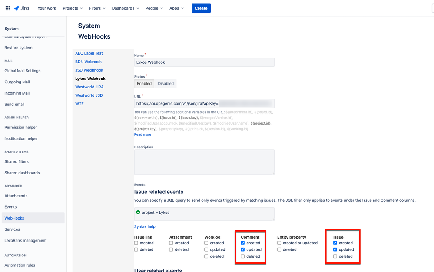Image resolution: width=434 pixels, height=272 pixels.
Task: Open Restore system in sidebar
Action: tap(18, 48)
